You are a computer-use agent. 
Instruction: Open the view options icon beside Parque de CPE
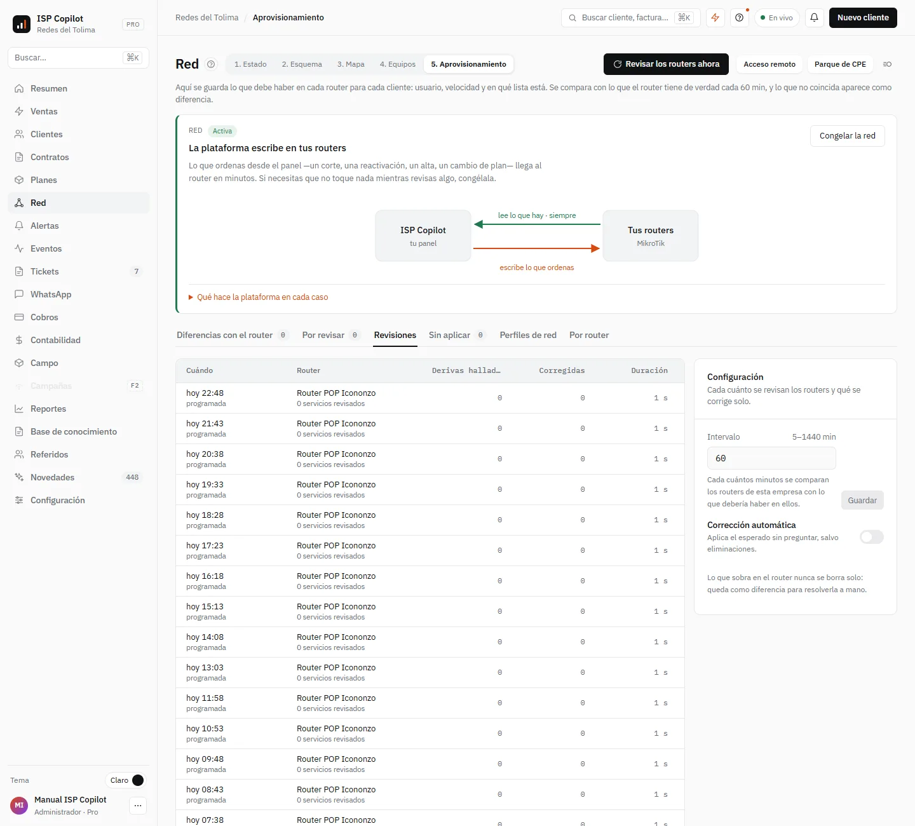tap(887, 64)
